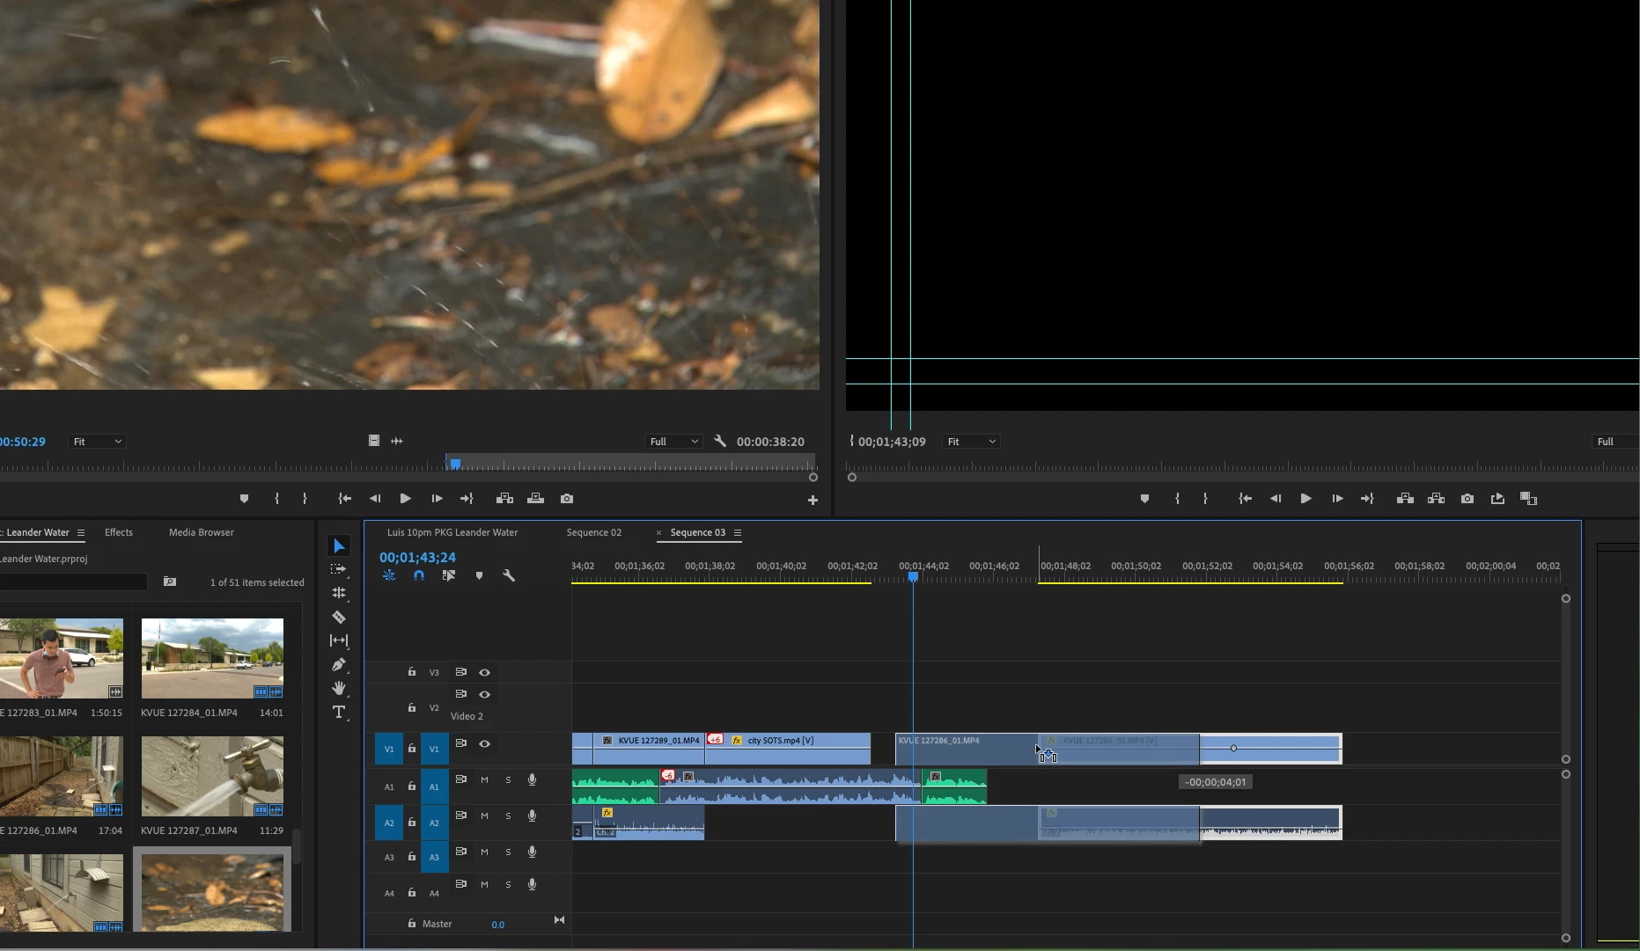Image resolution: width=1640 pixels, height=951 pixels.
Task: Mute audio track A1
Action: point(484,780)
